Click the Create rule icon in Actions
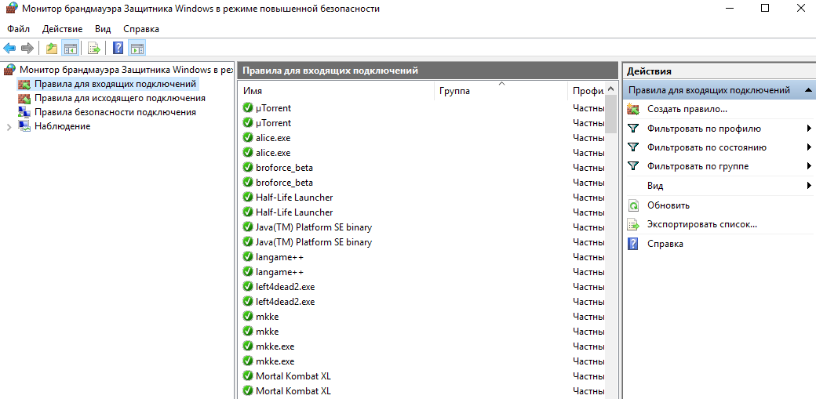The height and width of the screenshot is (399, 816). pyautogui.click(x=633, y=109)
